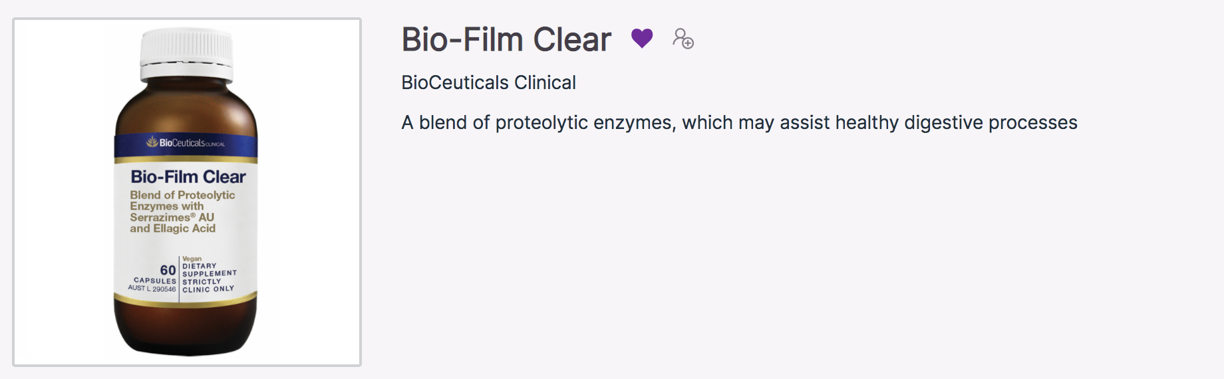Click the add-person icon beside the title
This screenshot has width=1224, height=379.
[683, 39]
